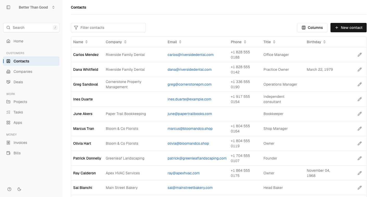Viewport: 375px width, 197px height.
Task: Open the help question mark icon
Action: [x=9, y=189]
